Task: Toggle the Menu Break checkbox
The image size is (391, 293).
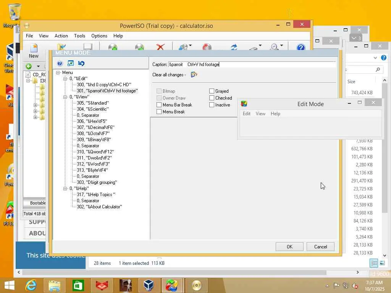Action: 159,112
